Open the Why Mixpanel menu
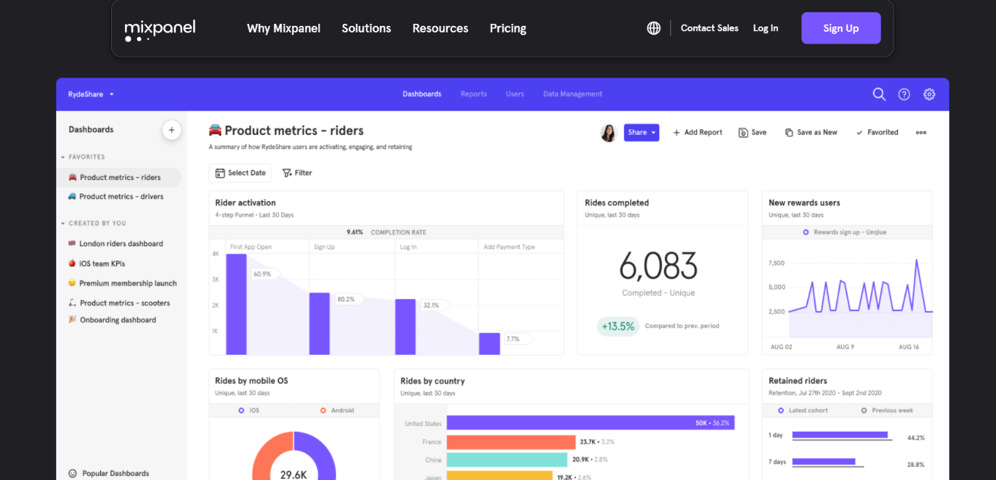The image size is (996, 480). 283,28
